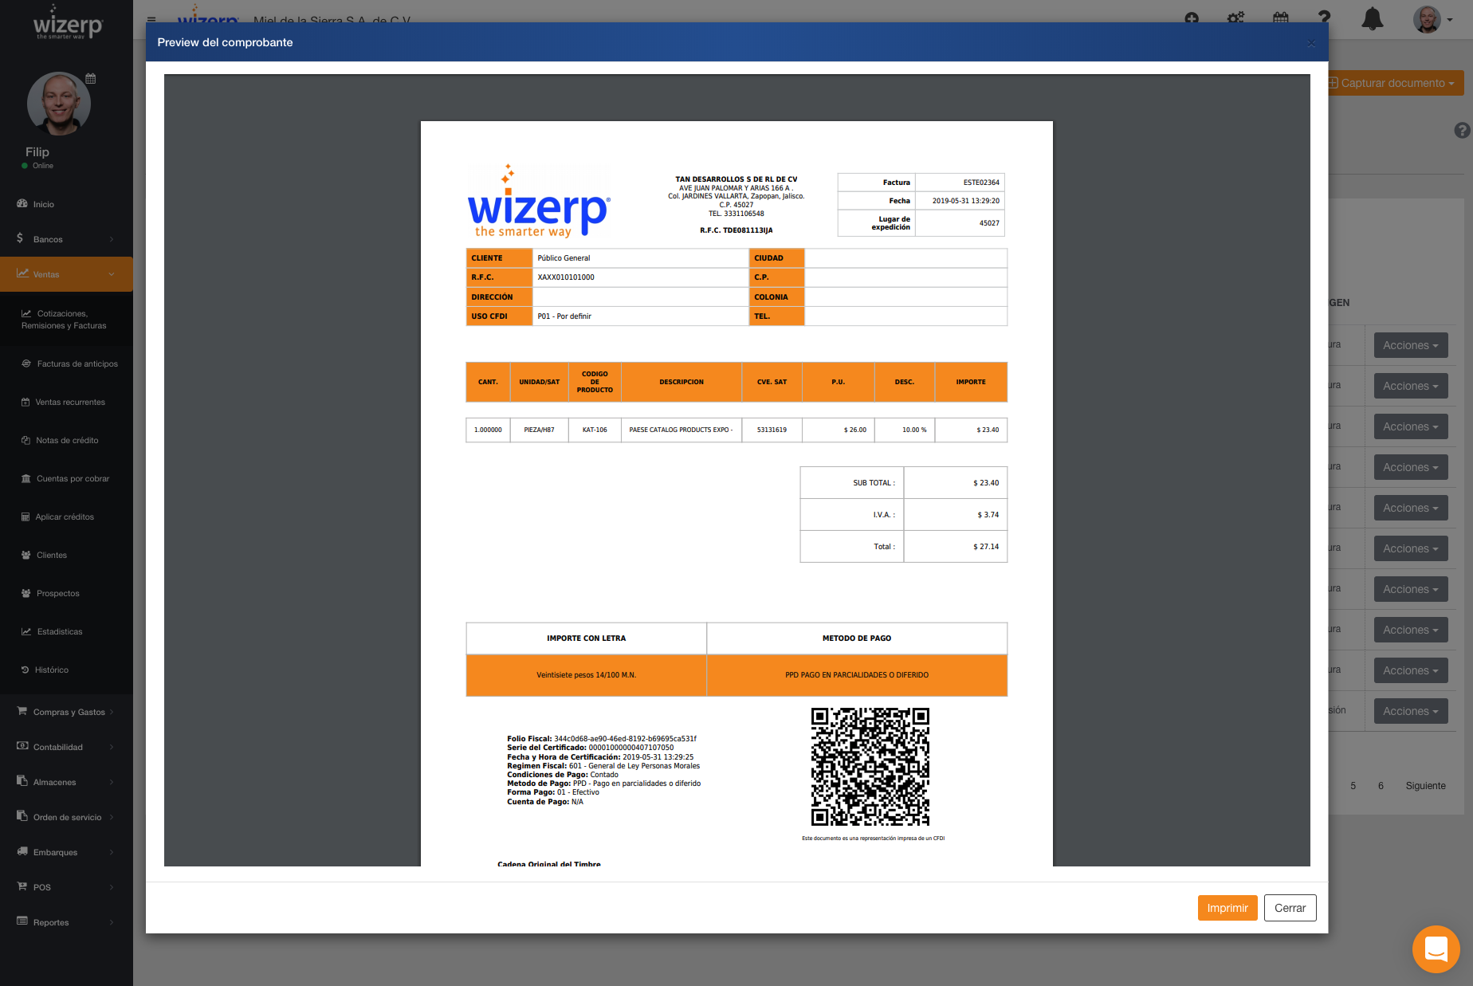Click the Almacenes icon
This screenshot has width=1473, height=986.
coord(22,781)
